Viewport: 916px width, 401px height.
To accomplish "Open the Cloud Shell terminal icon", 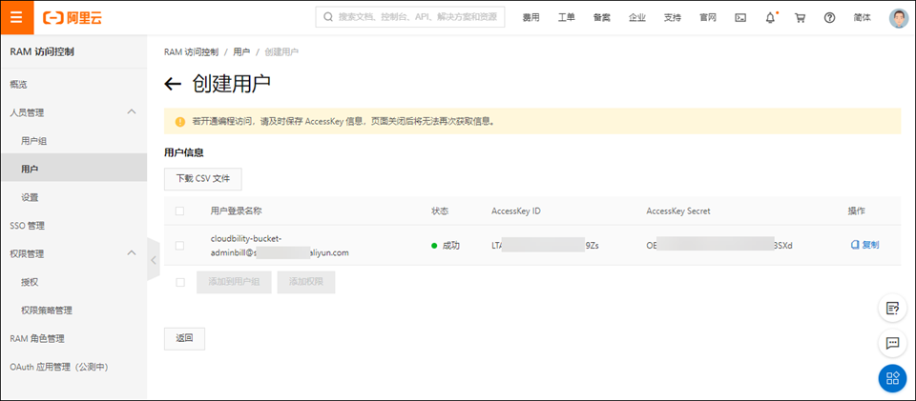I will point(740,17).
